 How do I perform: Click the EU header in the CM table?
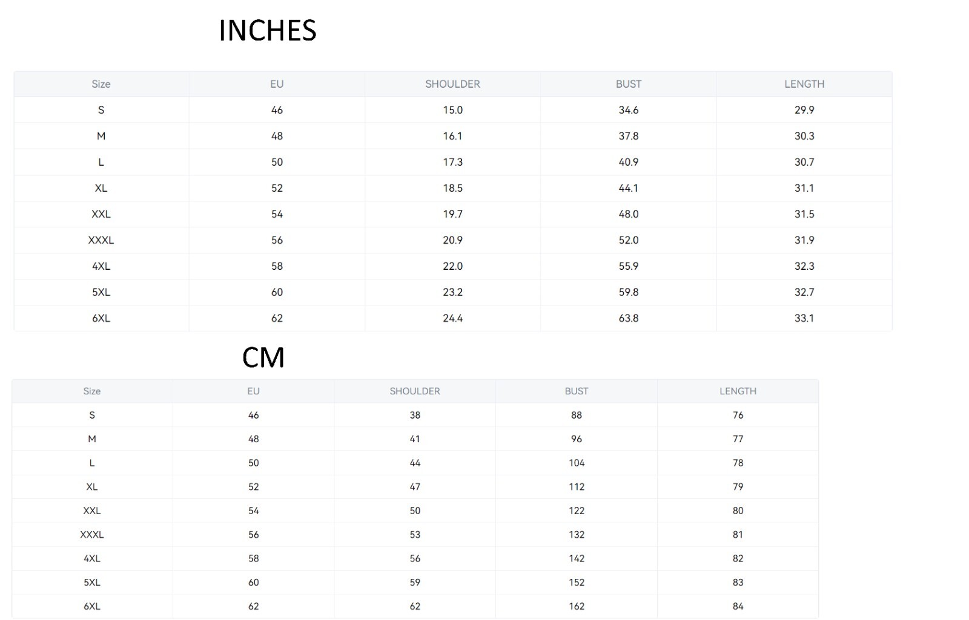tap(253, 391)
